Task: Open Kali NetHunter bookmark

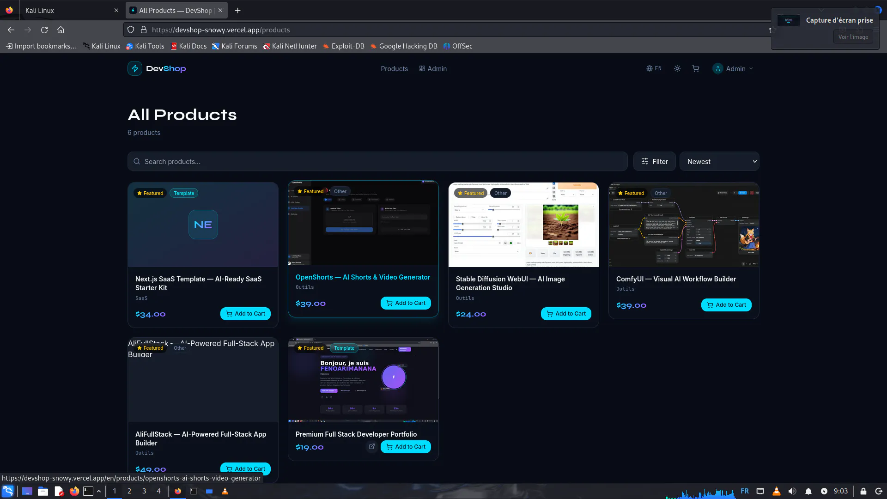Action: click(x=290, y=46)
